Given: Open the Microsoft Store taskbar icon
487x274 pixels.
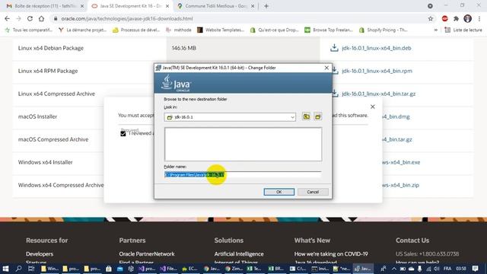Looking at the screenshot, I should pos(109,269).
